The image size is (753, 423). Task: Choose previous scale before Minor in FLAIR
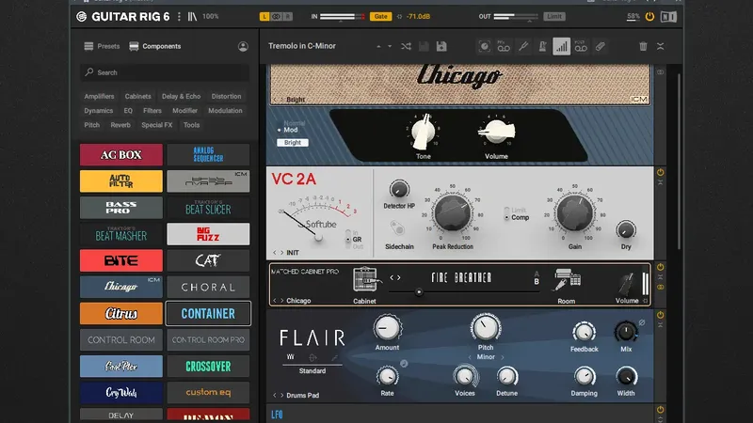tap(470, 357)
